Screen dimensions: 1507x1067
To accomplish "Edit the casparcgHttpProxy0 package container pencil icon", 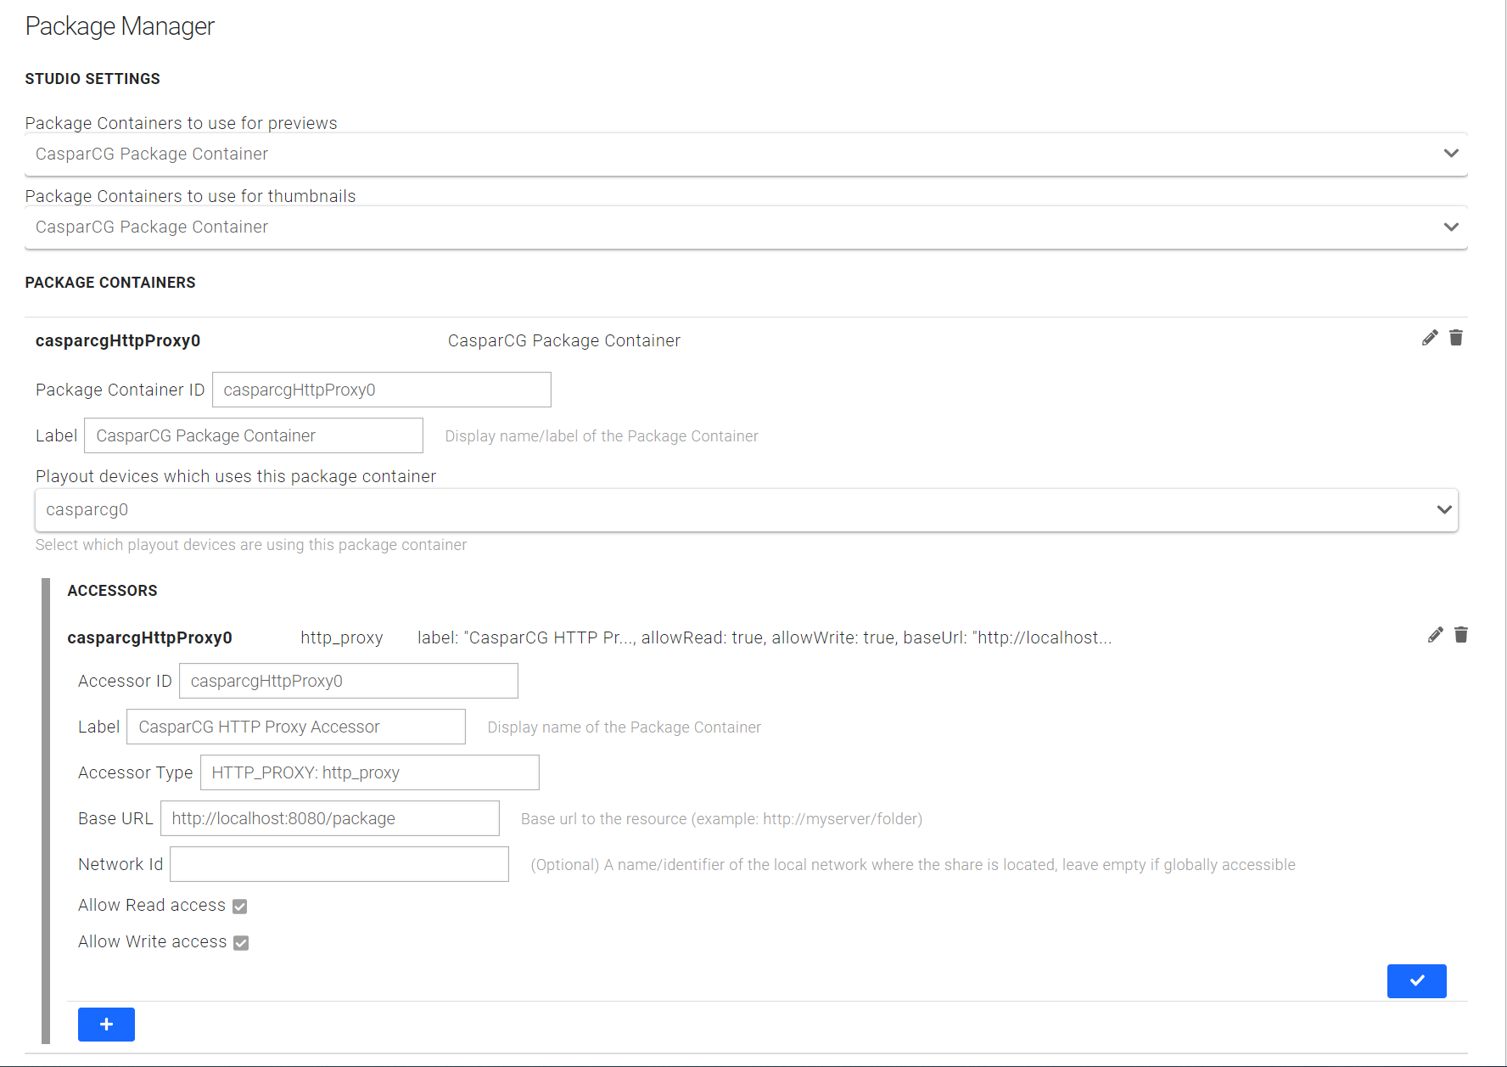I will 1430,338.
